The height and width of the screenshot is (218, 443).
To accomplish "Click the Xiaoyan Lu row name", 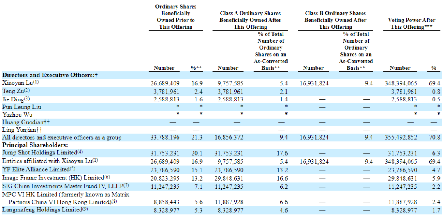I will pyautogui.click(x=20, y=83).
